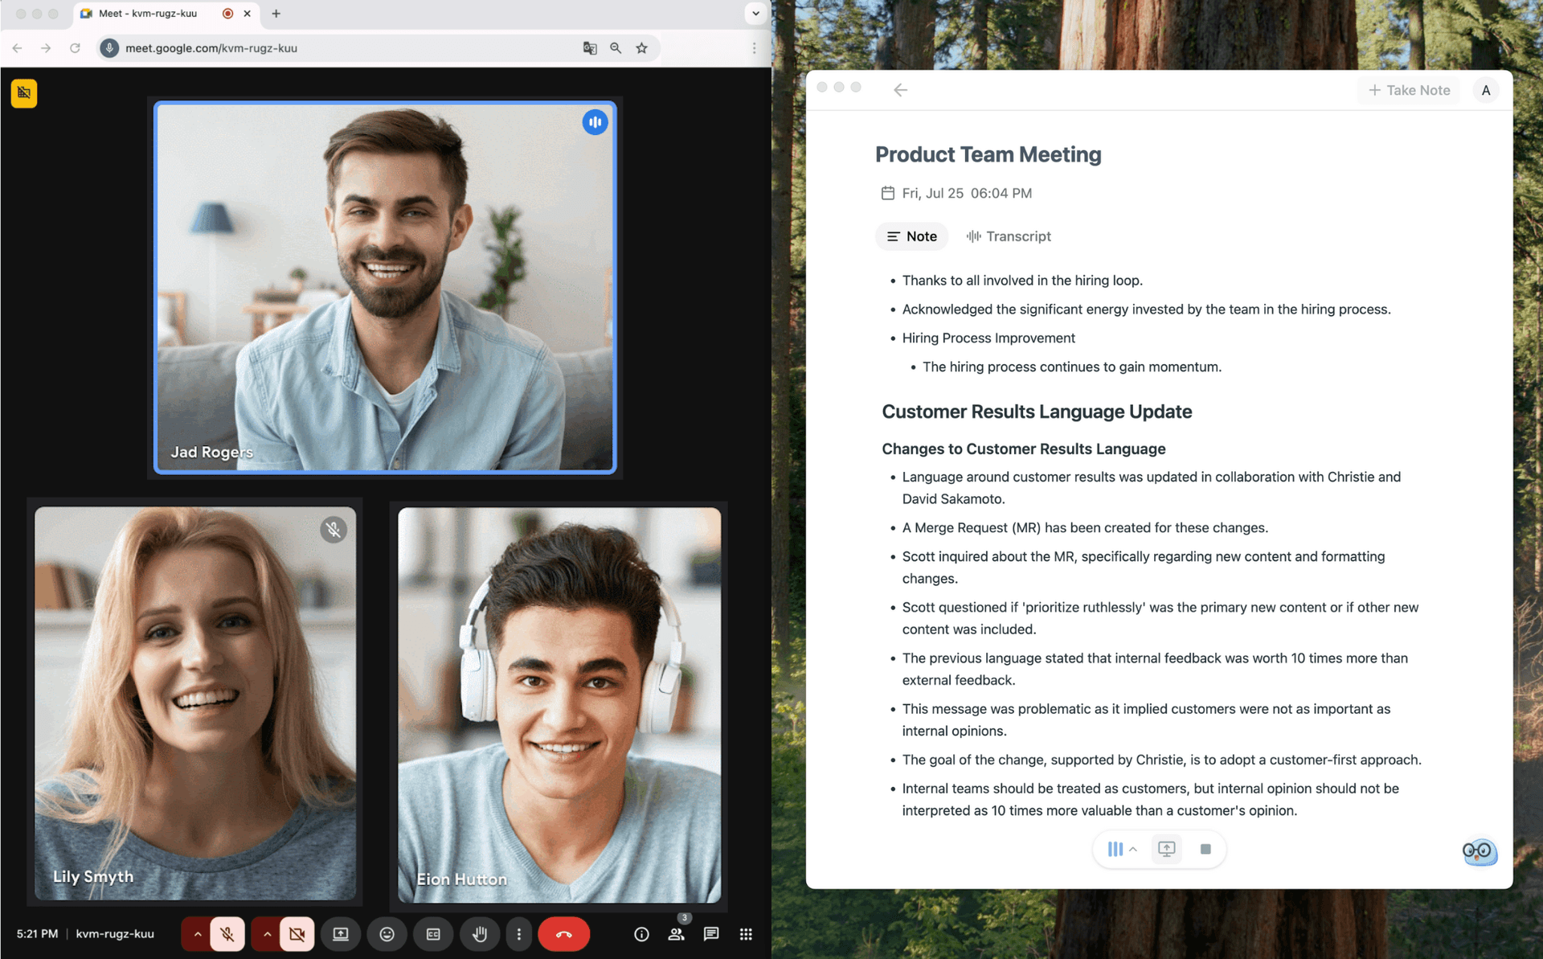Click the Merge Request (MR) created bullet

[x=1084, y=527]
